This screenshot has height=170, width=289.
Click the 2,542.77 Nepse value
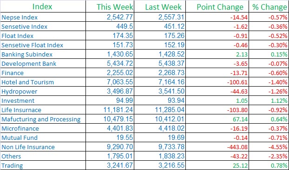point(120,17)
